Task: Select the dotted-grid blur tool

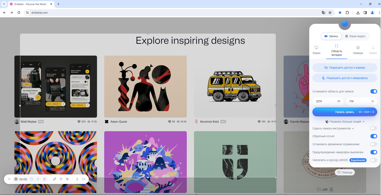Action: pyautogui.click(x=61, y=179)
